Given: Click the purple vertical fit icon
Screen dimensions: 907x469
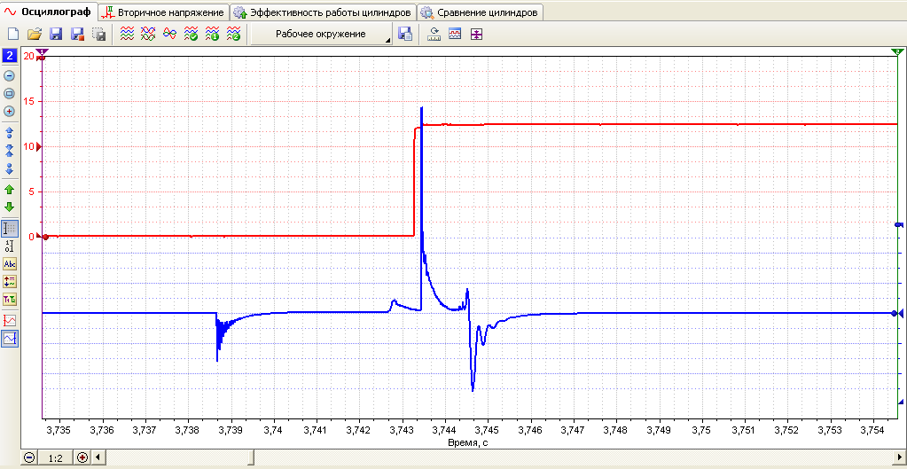Looking at the screenshot, I should pos(476,34).
